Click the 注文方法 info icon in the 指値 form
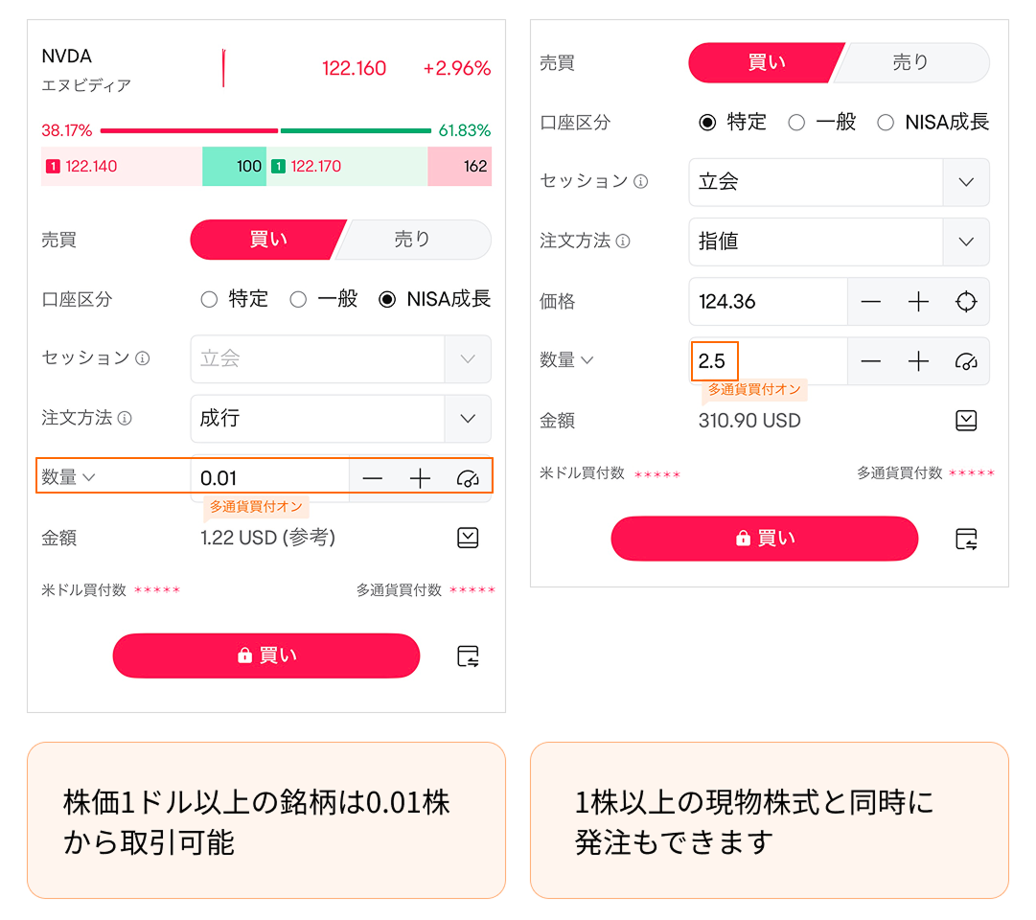 click(624, 241)
